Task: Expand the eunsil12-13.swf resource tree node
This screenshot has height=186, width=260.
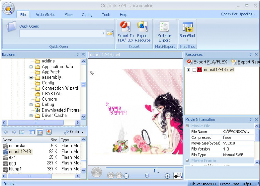Action: (x=188, y=70)
